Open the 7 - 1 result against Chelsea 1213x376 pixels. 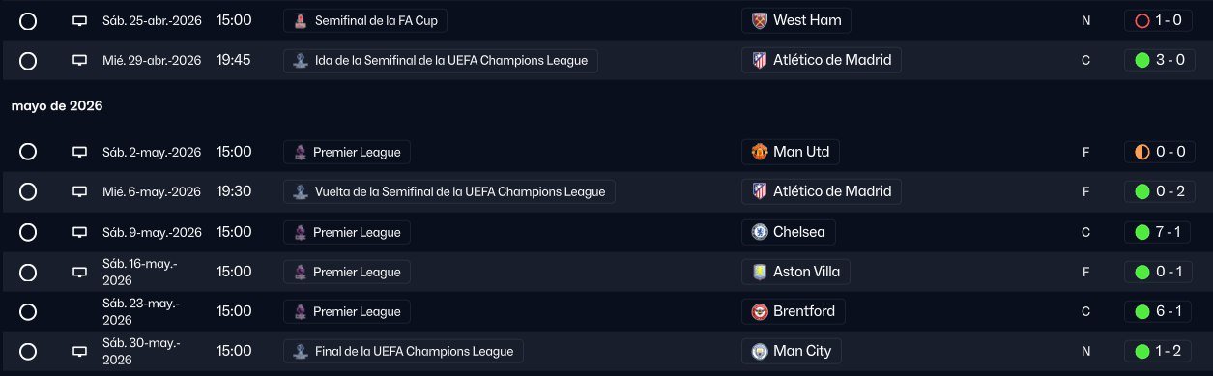(x=1160, y=232)
